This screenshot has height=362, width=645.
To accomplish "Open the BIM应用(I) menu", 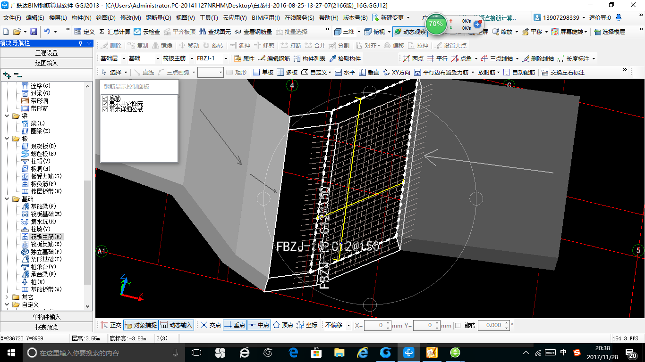I will [265, 18].
